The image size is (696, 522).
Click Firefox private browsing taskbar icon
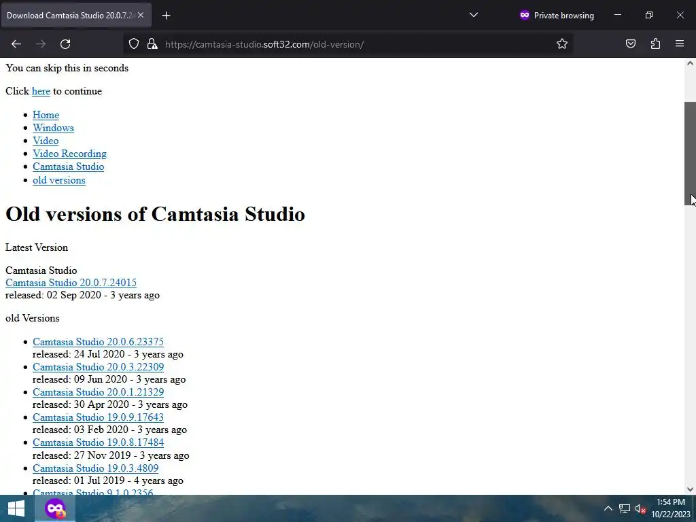(x=55, y=508)
